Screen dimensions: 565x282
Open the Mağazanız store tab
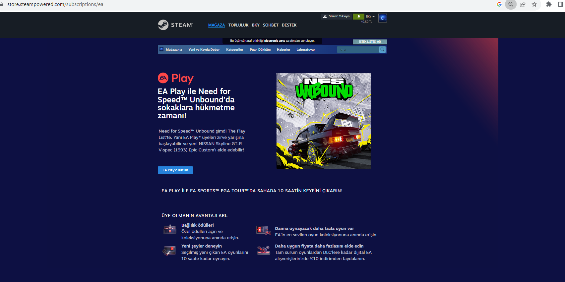(x=174, y=50)
